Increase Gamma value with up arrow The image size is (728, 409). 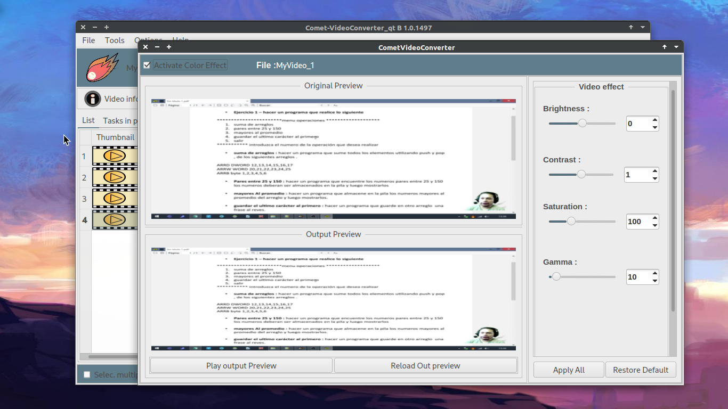(655, 273)
